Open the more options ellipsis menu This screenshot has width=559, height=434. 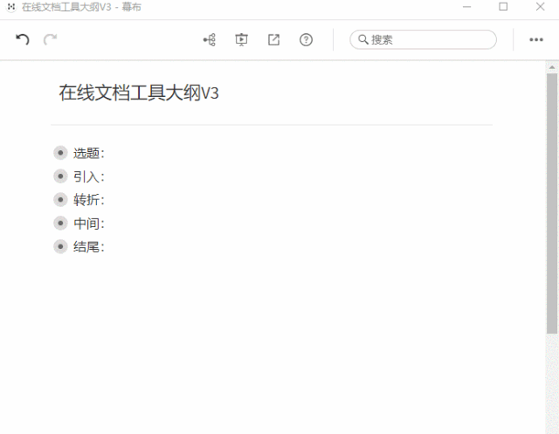point(536,39)
